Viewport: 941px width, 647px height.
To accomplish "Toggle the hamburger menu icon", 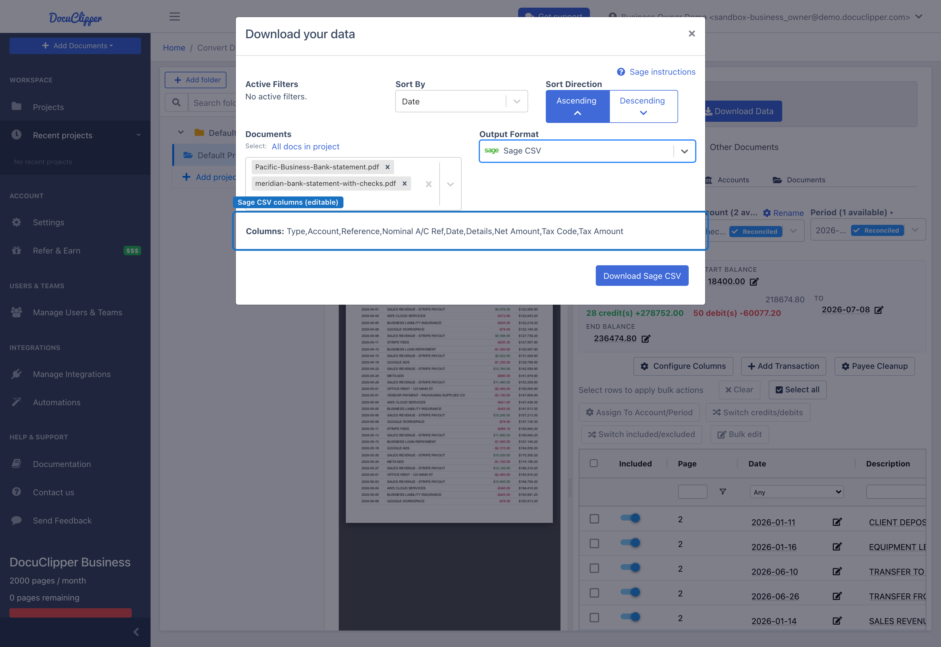I will click(x=174, y=17).
